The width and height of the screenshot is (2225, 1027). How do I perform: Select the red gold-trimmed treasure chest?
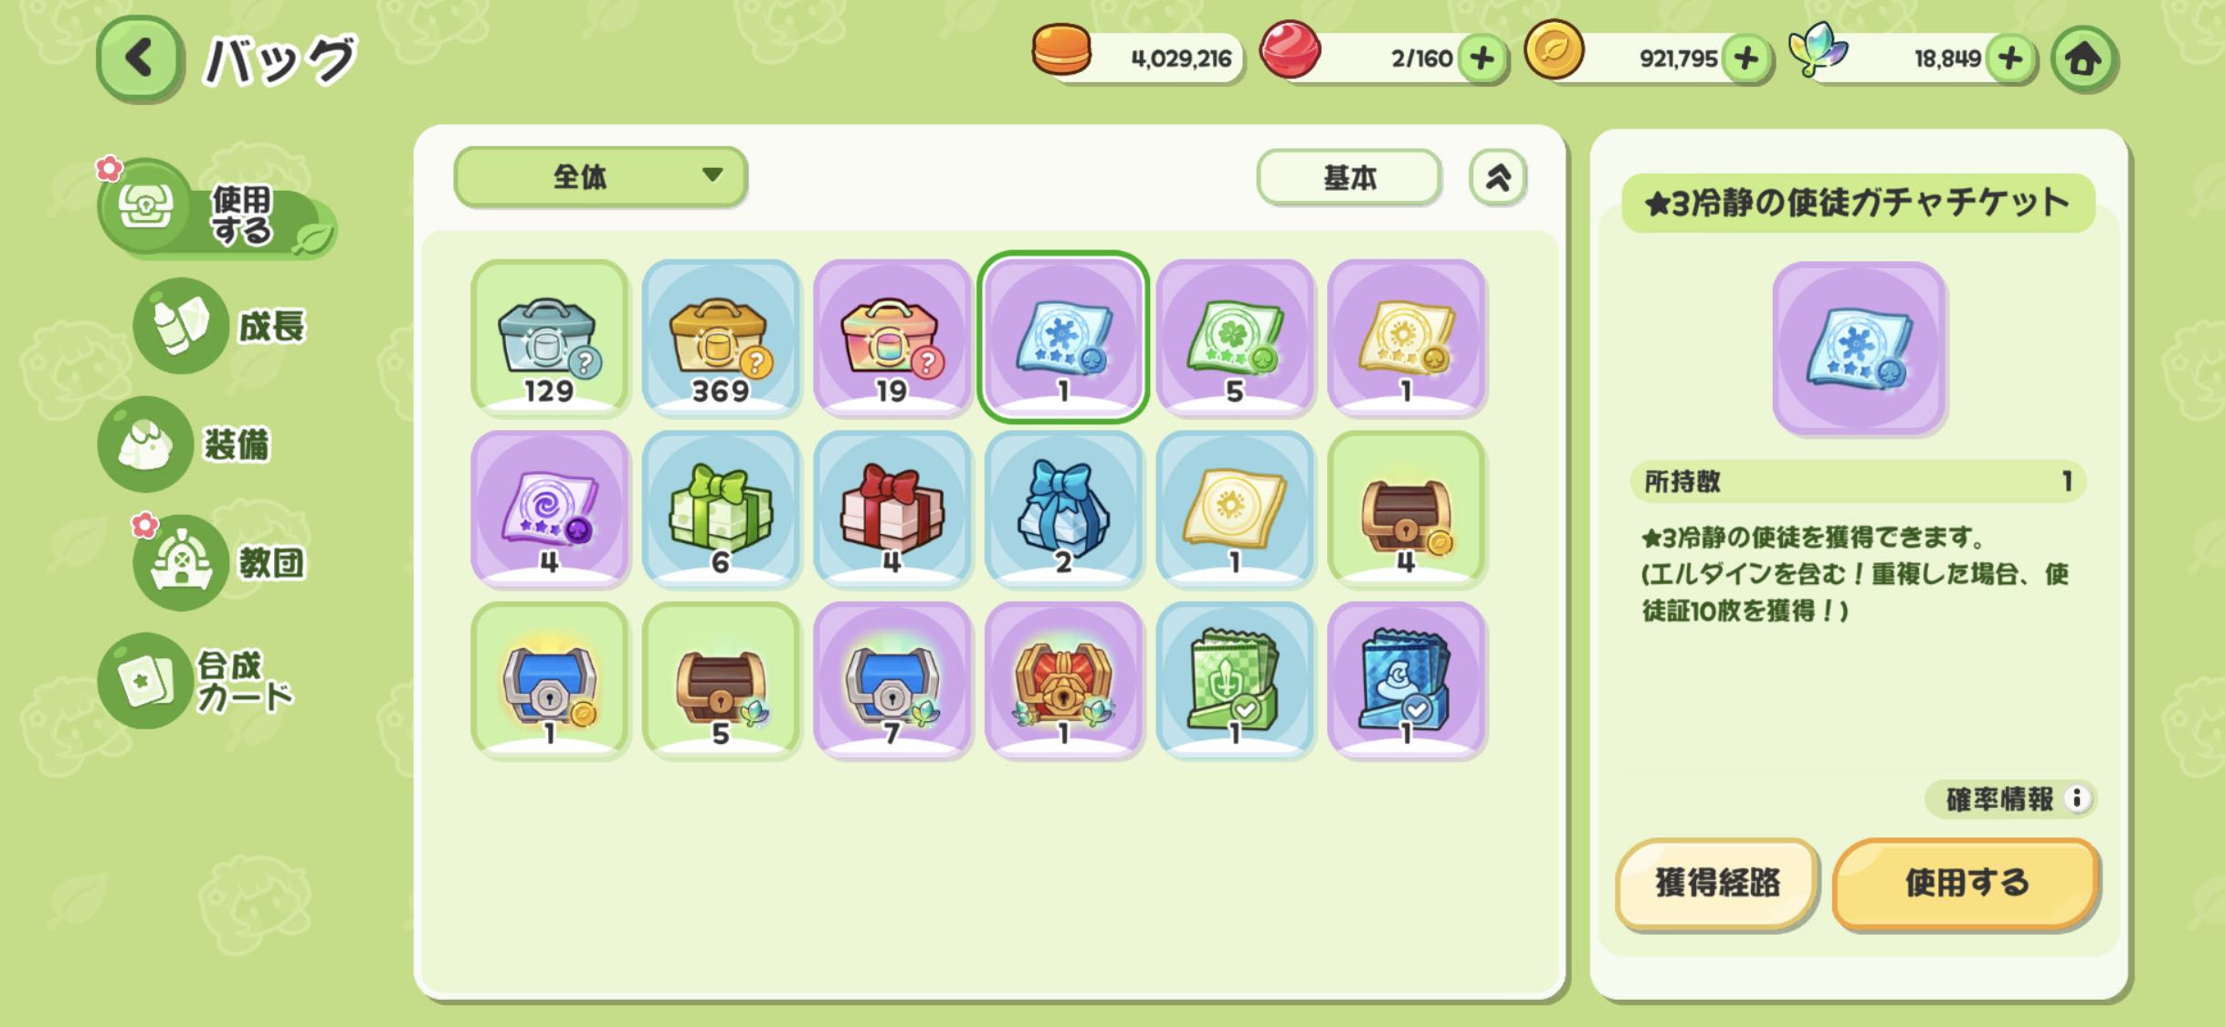pos(1063,680)
